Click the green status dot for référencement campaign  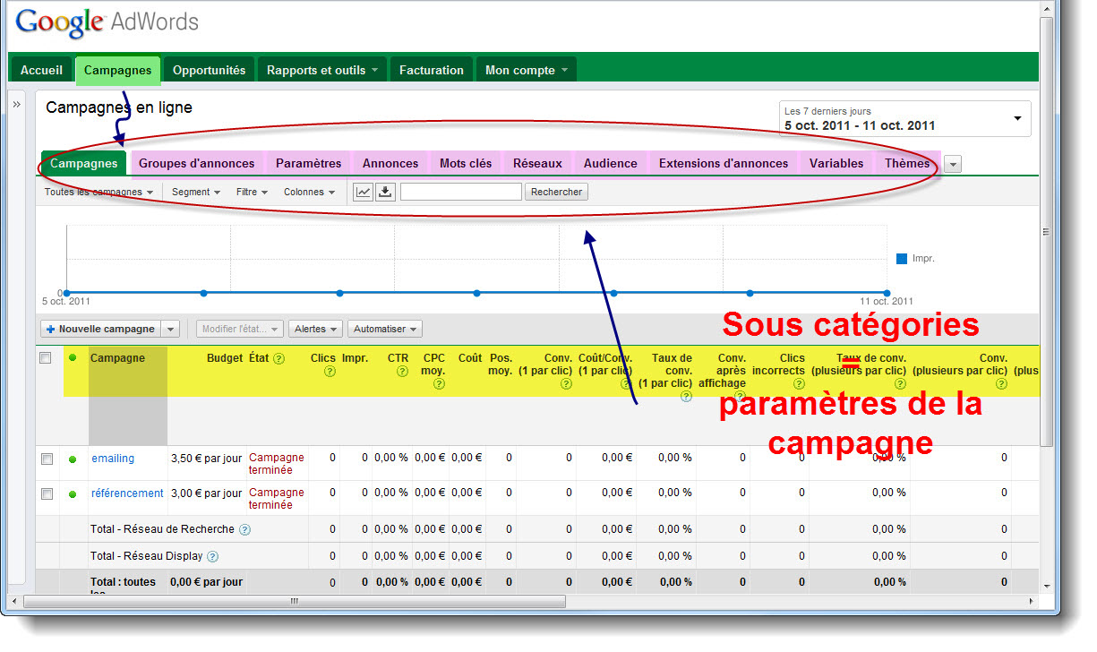[x=73, y=493]
